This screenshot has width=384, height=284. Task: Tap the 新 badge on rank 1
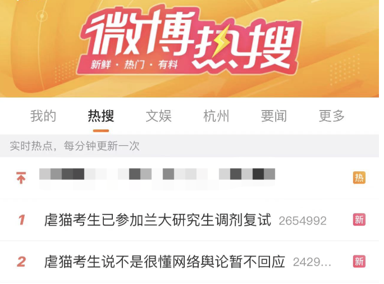click(359, 219)
